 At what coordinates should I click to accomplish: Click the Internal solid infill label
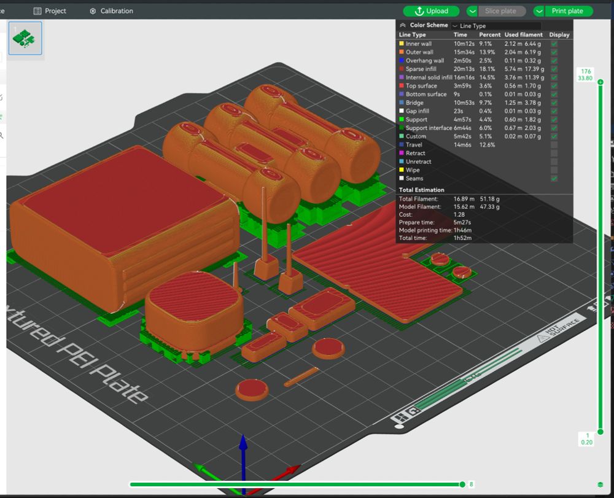pyautogui.click(x=429, y=77)
